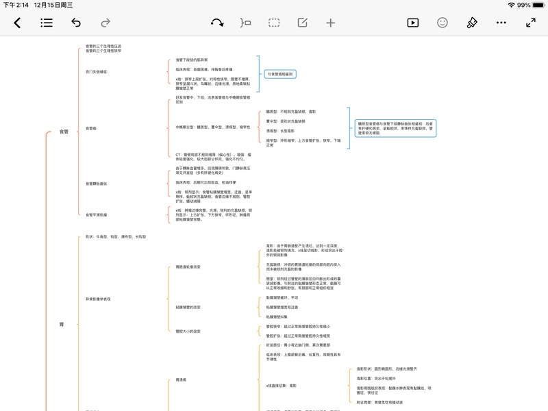Tap the plus insert icon
548x411 pixels.
click(x=330, y=23)
